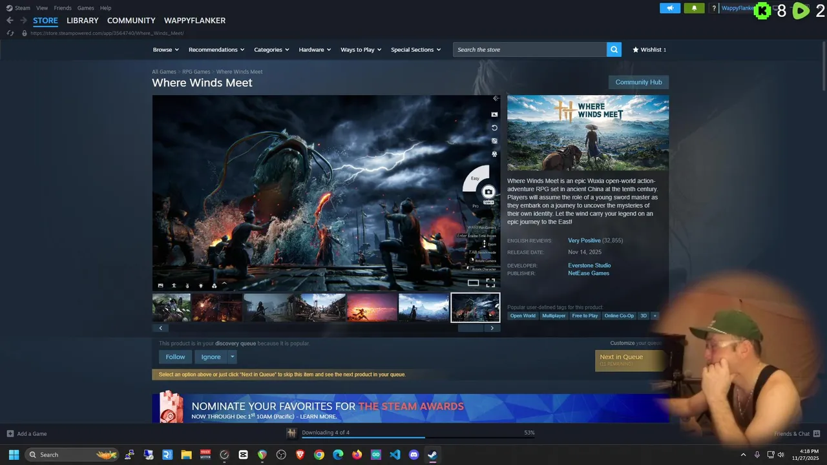Viewport: 827px width, 465px height.
Task: Open the Windows Start menu
Action: pyautogui.click(x=14, y=455)
